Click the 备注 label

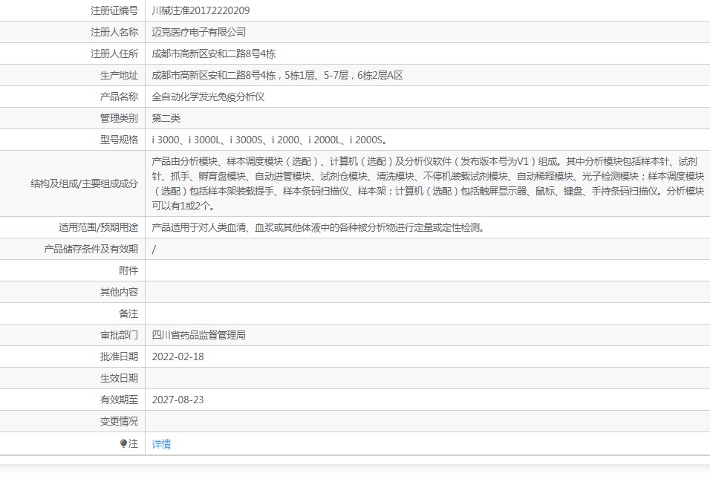(x=128, y=313)
